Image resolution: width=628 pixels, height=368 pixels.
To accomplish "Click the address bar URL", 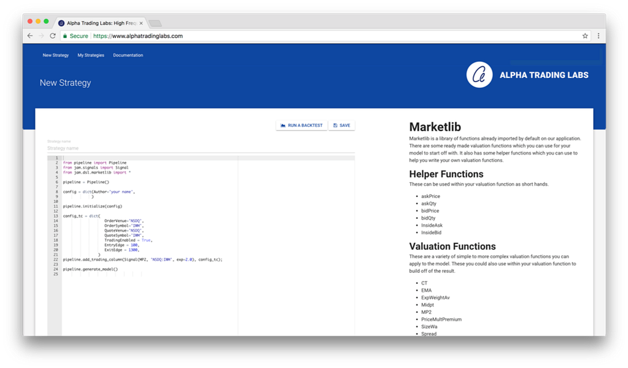I will pos(138,36).
